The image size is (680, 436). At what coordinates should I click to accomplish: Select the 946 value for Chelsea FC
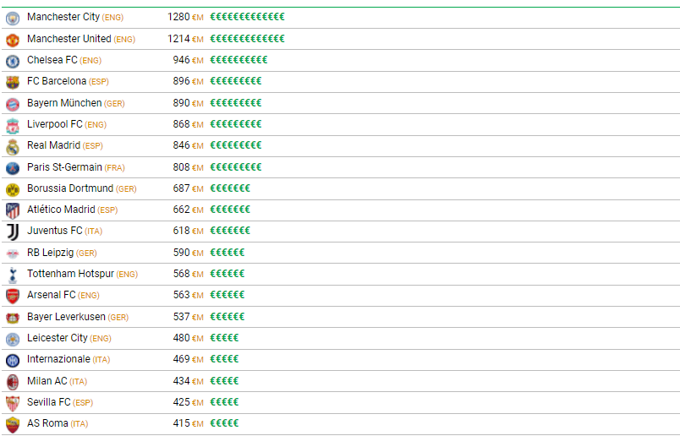[x=181, y=60]
